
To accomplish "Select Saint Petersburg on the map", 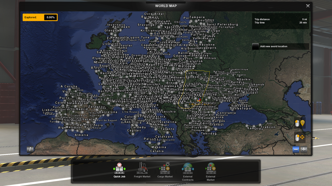I will [222, 25].
